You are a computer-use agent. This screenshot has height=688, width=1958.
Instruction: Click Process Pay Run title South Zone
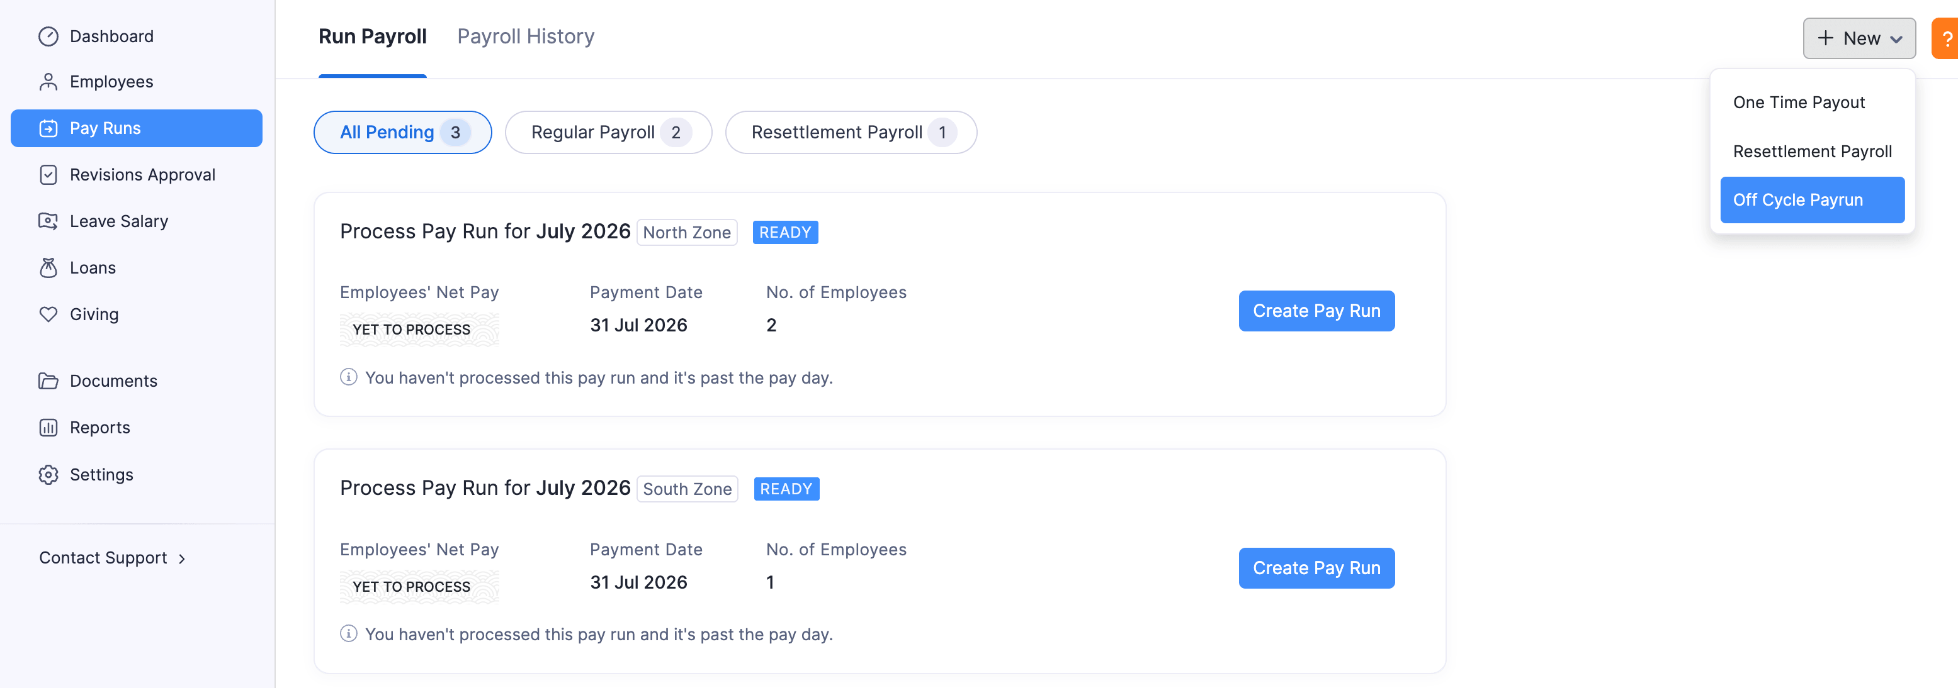tap(485, 488)
